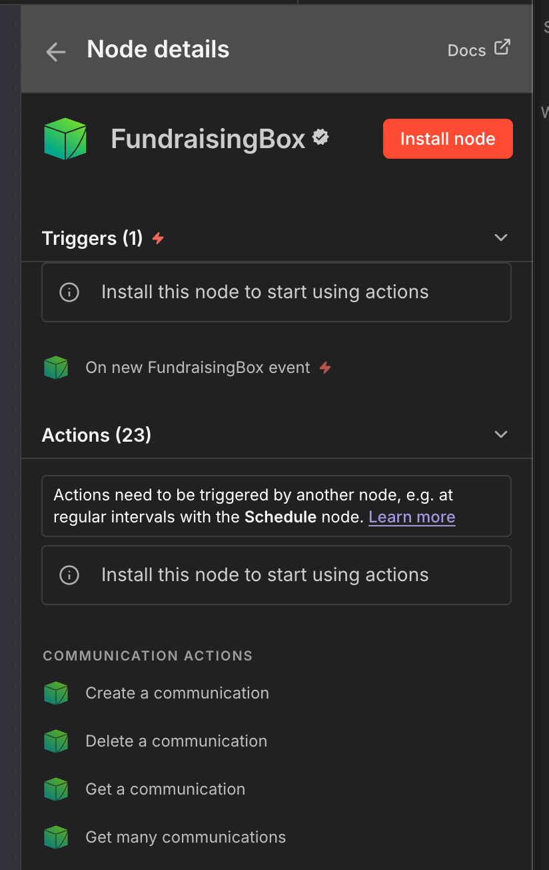
Task: Click the Get many communications cube icon
Action: pyautogui.click(x=56, y=837)
